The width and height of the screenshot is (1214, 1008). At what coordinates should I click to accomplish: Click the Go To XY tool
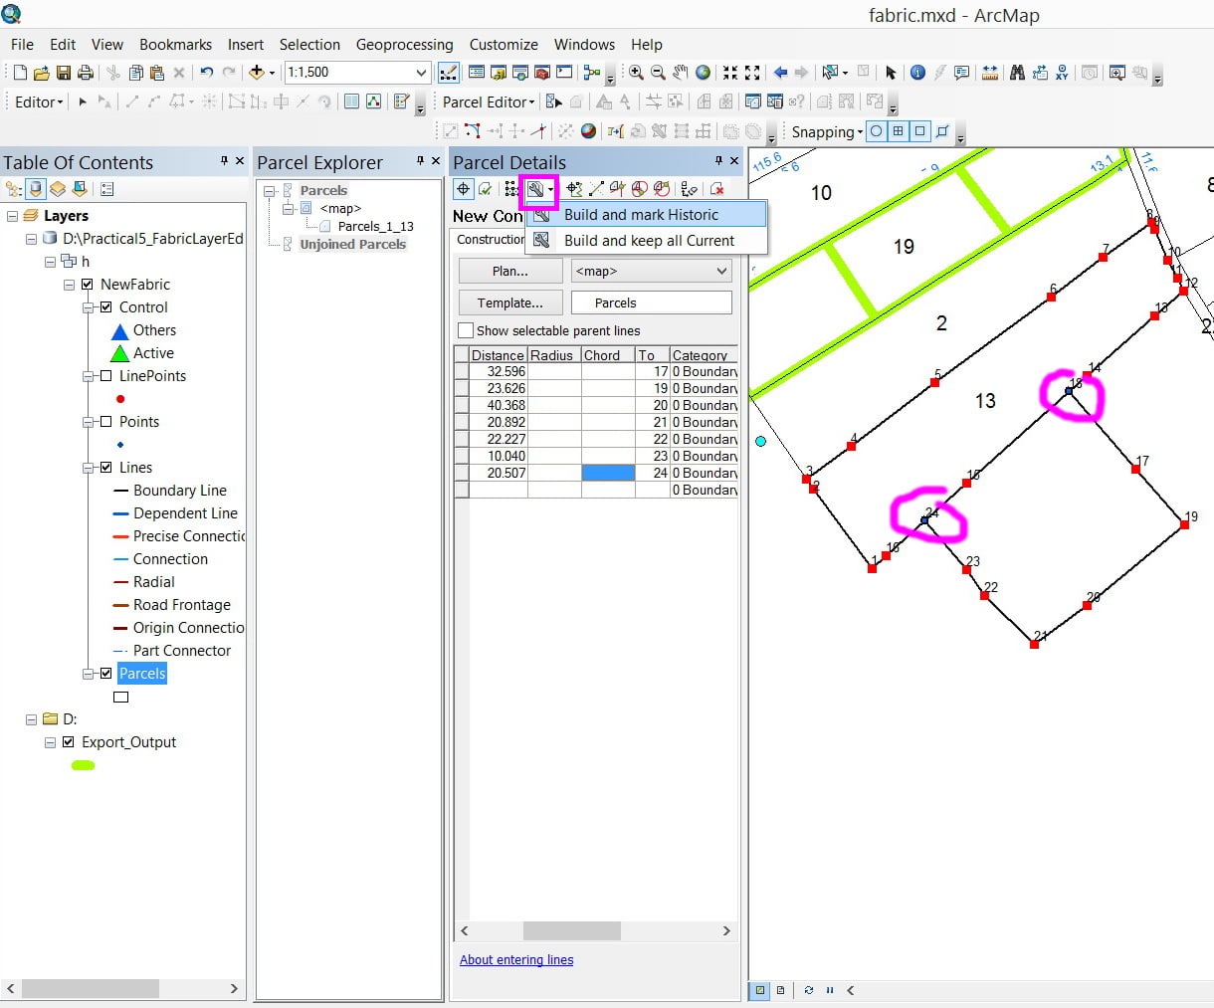pos(1062,73)
